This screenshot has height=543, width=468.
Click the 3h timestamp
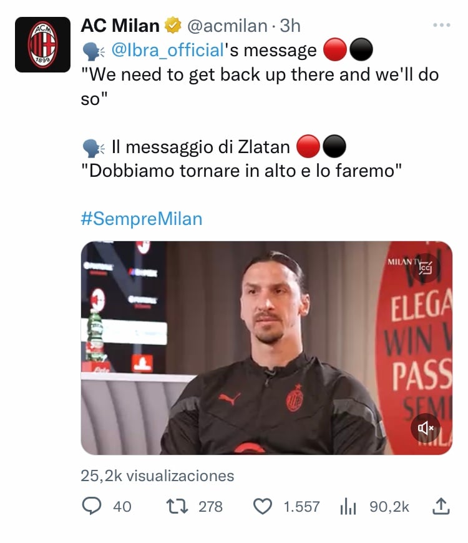290,26
